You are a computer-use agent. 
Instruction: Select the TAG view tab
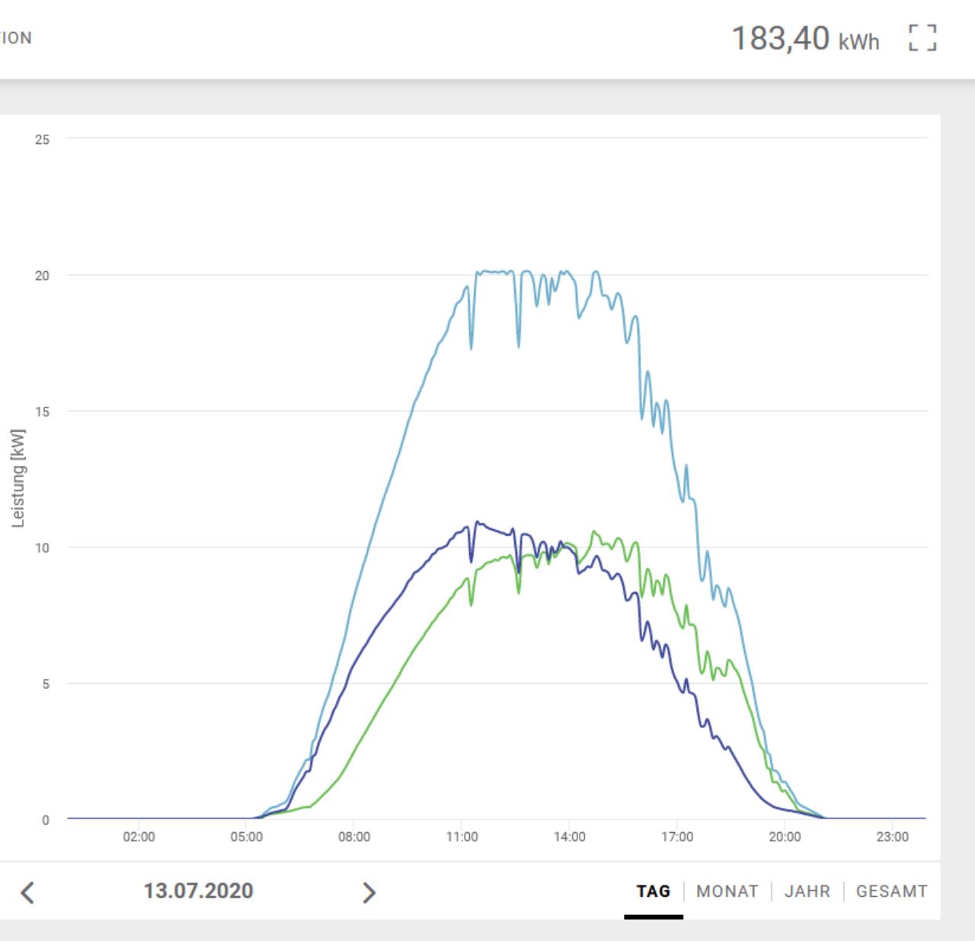click(653, 892)
